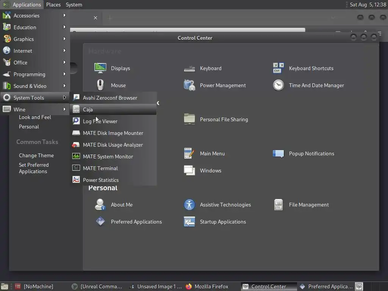This screenshot has width=388, height=291.
Task: Expand the Internet submenu
Action: (35, 51)
